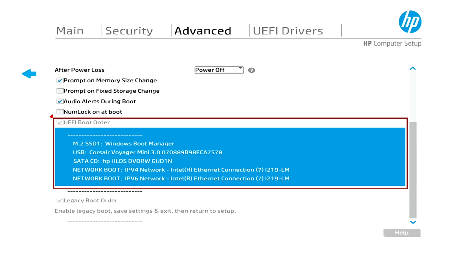The image size is (476, 268).
Task: Disable Audio Alerts During Boot
Action: [60, 101]
